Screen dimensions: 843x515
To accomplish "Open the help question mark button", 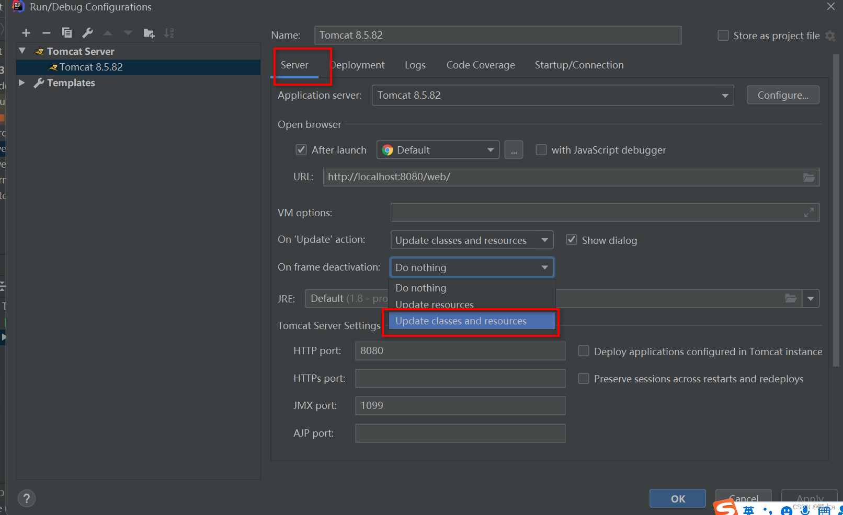I will [27, 498].
